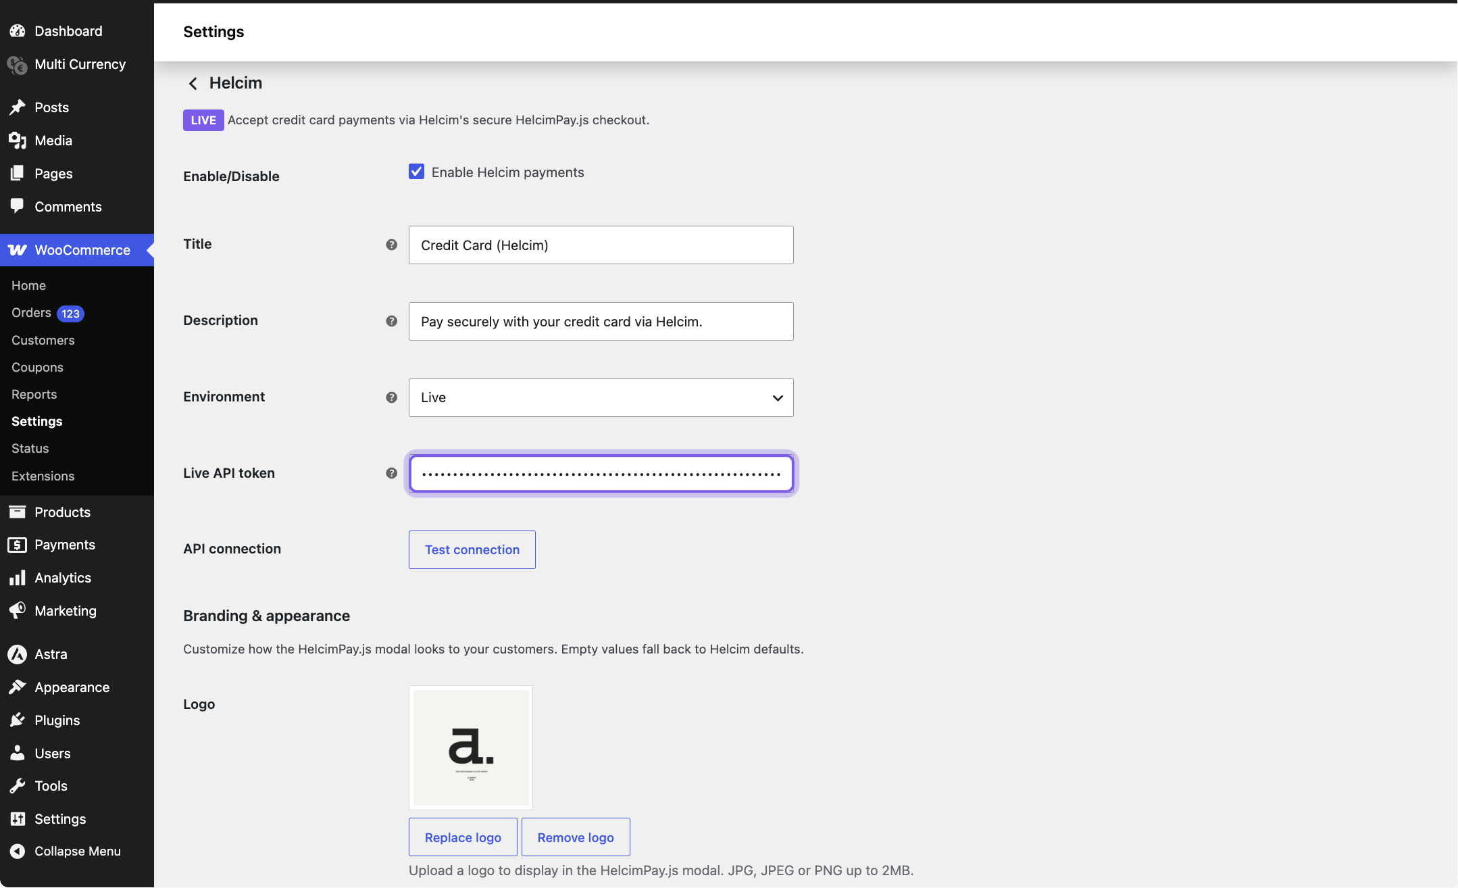Viewport: 1458px width, 888px height.
Task: Show help tooltip for Live API token
Action: click(391, 473)
